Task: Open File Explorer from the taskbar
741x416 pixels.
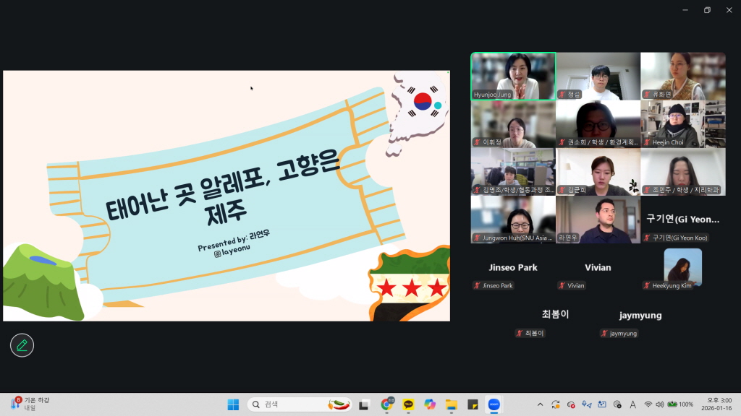Action: tap(451, 404)
